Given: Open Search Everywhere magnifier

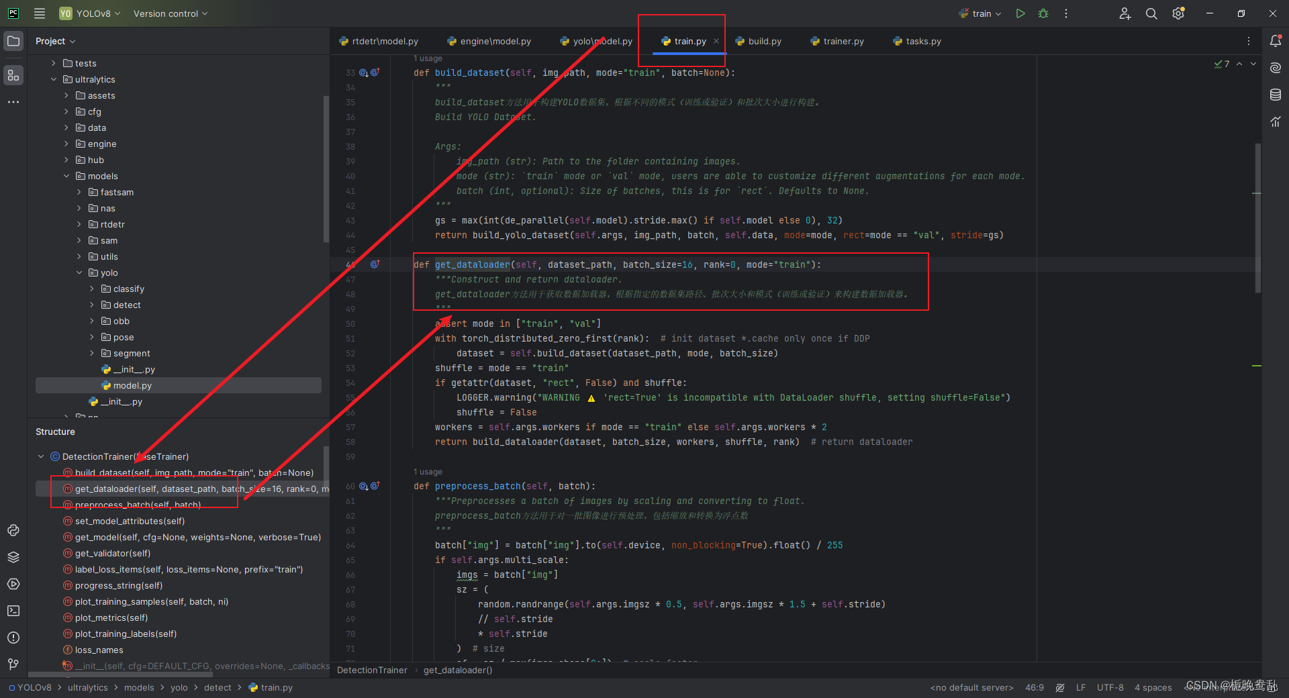Looking at the screenshot, I should [1151, 13].
